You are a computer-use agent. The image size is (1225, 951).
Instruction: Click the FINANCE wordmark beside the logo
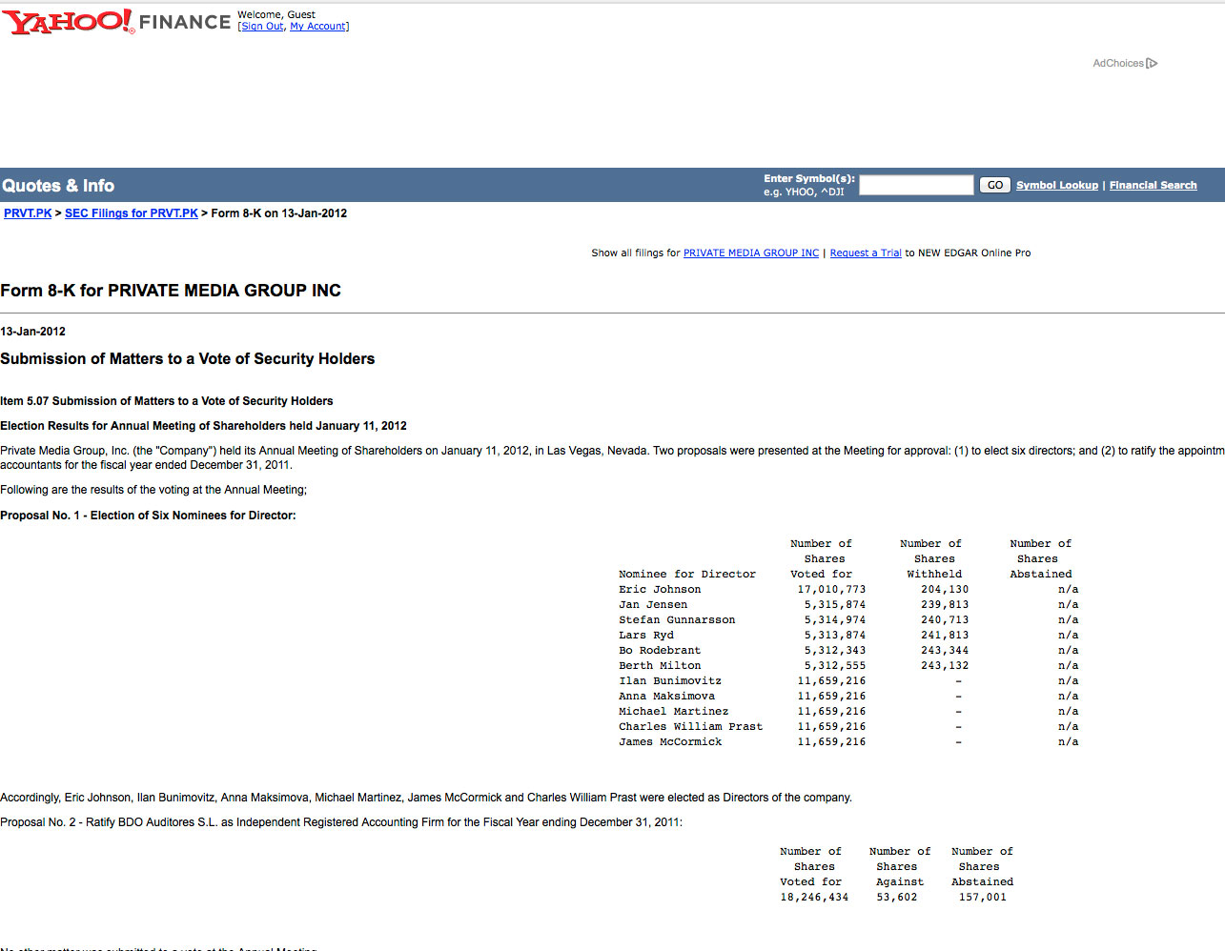(184, 22)
